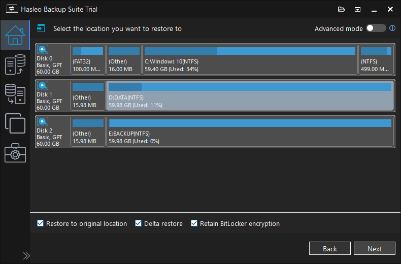The height and width of the screenshot is (264, 401).
Task: Uncheck the Delta restore checkbox
Action: pos(138,223)
